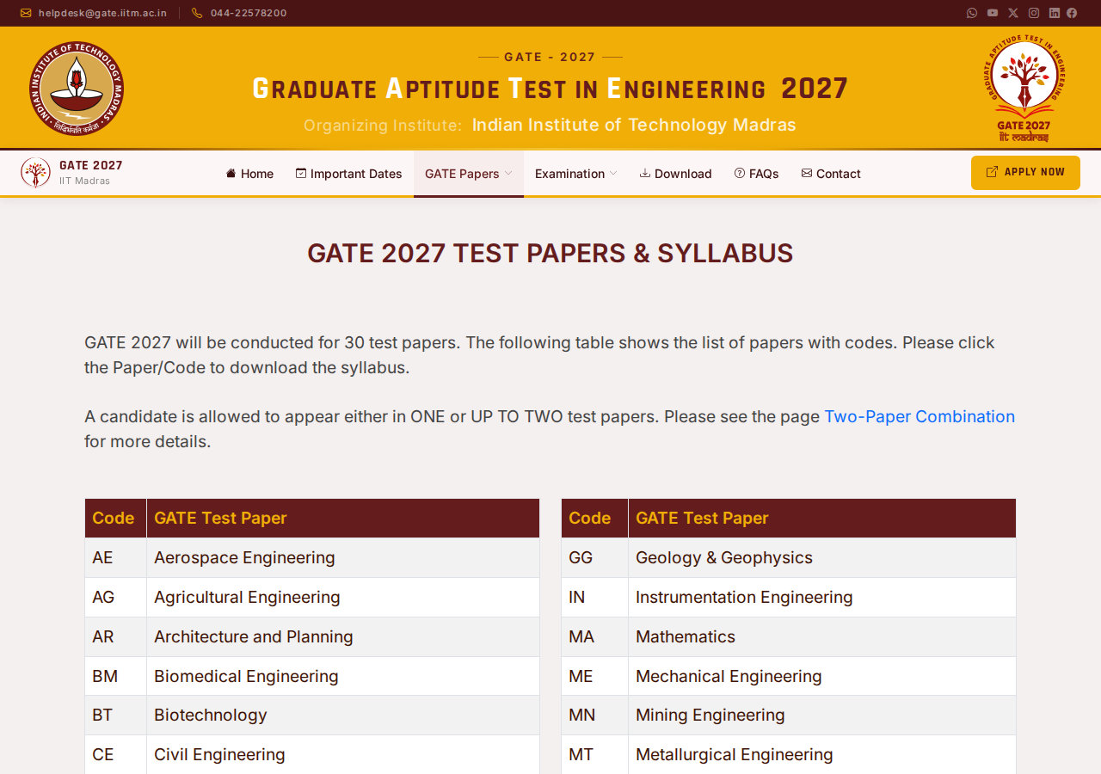Click the X (Twitter) icon

(1013, 13)
